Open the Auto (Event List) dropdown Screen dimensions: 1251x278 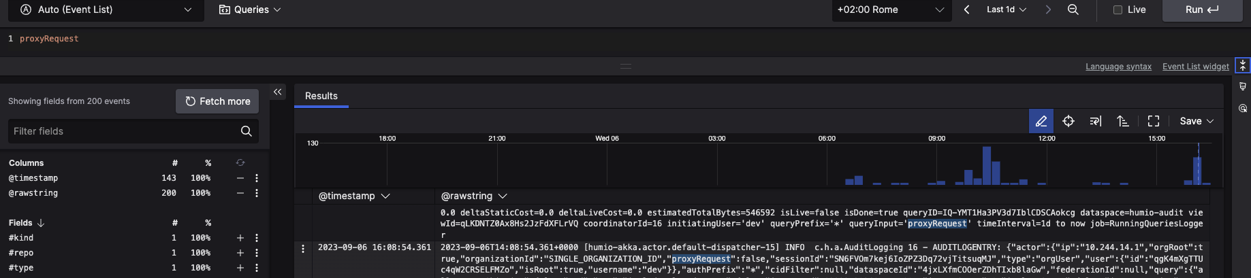(x=106, y=10)
